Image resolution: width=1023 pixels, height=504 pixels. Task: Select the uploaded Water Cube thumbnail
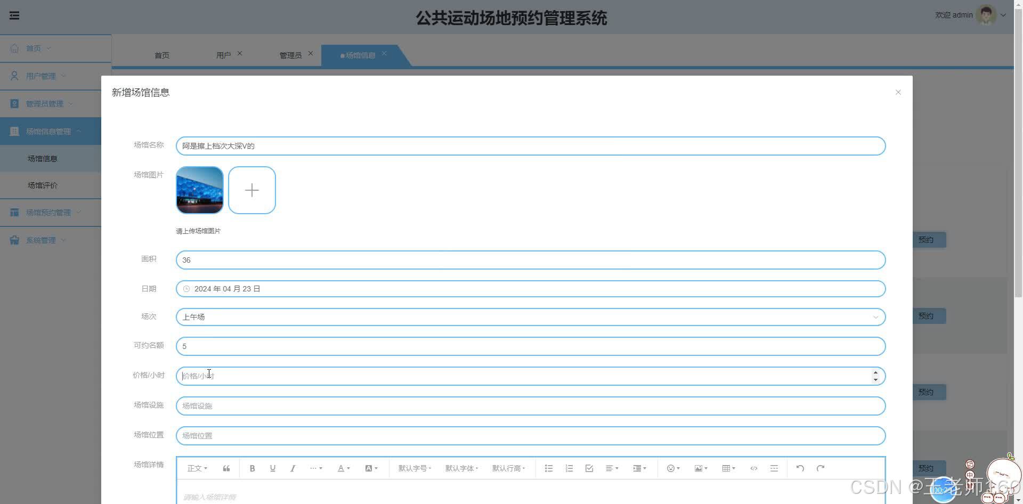click(x=200, y=190)
